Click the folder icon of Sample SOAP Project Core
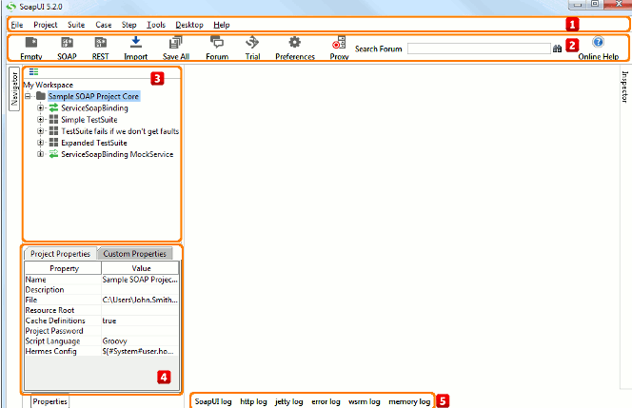Screen dimensions: 632x408 click(x=41, y=96)
